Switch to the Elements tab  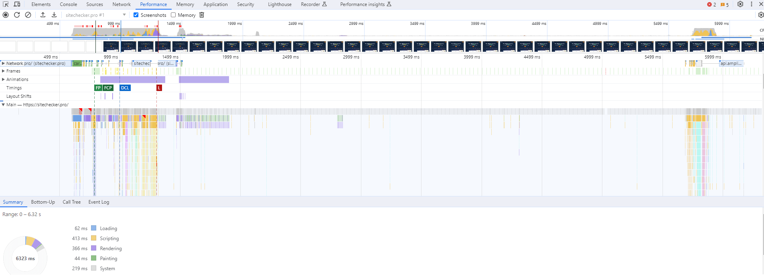41,4
